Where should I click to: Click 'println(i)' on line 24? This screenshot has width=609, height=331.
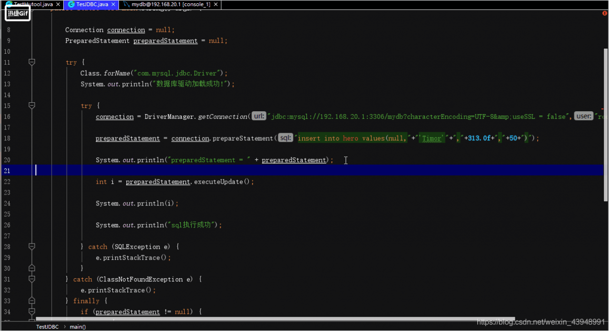156,204
